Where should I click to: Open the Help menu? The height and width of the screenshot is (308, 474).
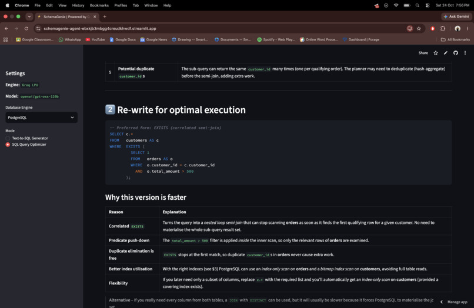tap(167, 5)
